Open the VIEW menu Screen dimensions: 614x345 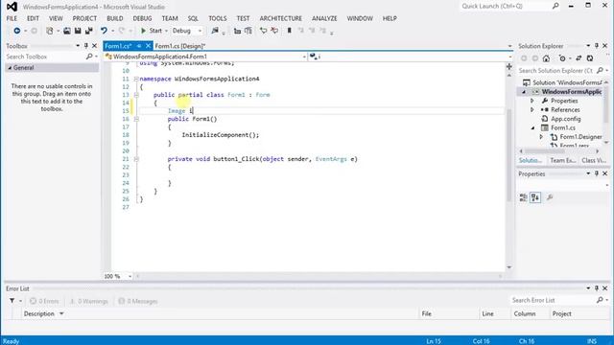pyautogui.click(x=56, y=18)
